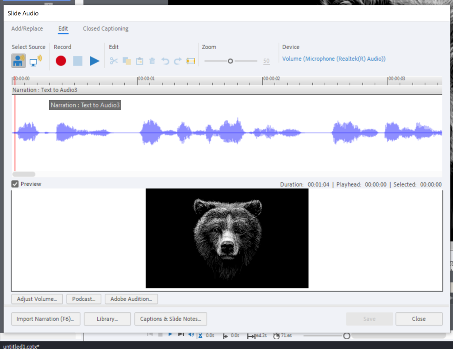Open Import Narration dialog
This screenshot has height=349, width=453.
click(46, 319)
